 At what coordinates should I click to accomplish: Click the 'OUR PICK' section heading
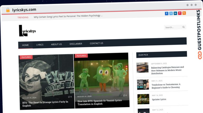point(143,55)
